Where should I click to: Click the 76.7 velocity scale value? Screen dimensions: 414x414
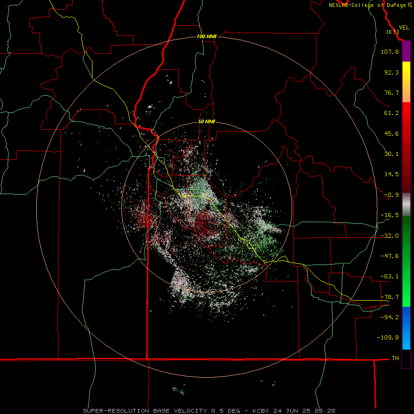point(391,92)
